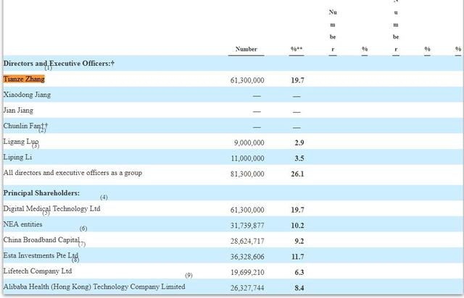This screenshot has width=464, height=298.
Task: Click the 2.9 percentage for Ligang Luo
Action: (299, 142)
